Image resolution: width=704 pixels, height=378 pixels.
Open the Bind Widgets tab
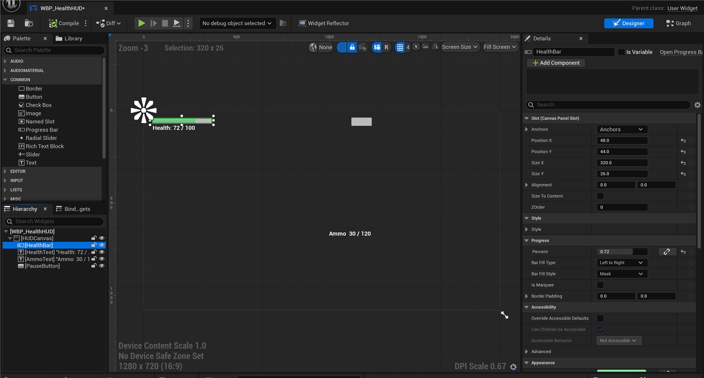(x=73, y=209)
